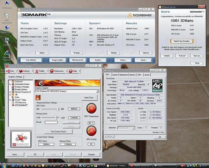Click Submit Your Results... button
The height and width of the screenshot is (168, 209).
coord(182,41)
